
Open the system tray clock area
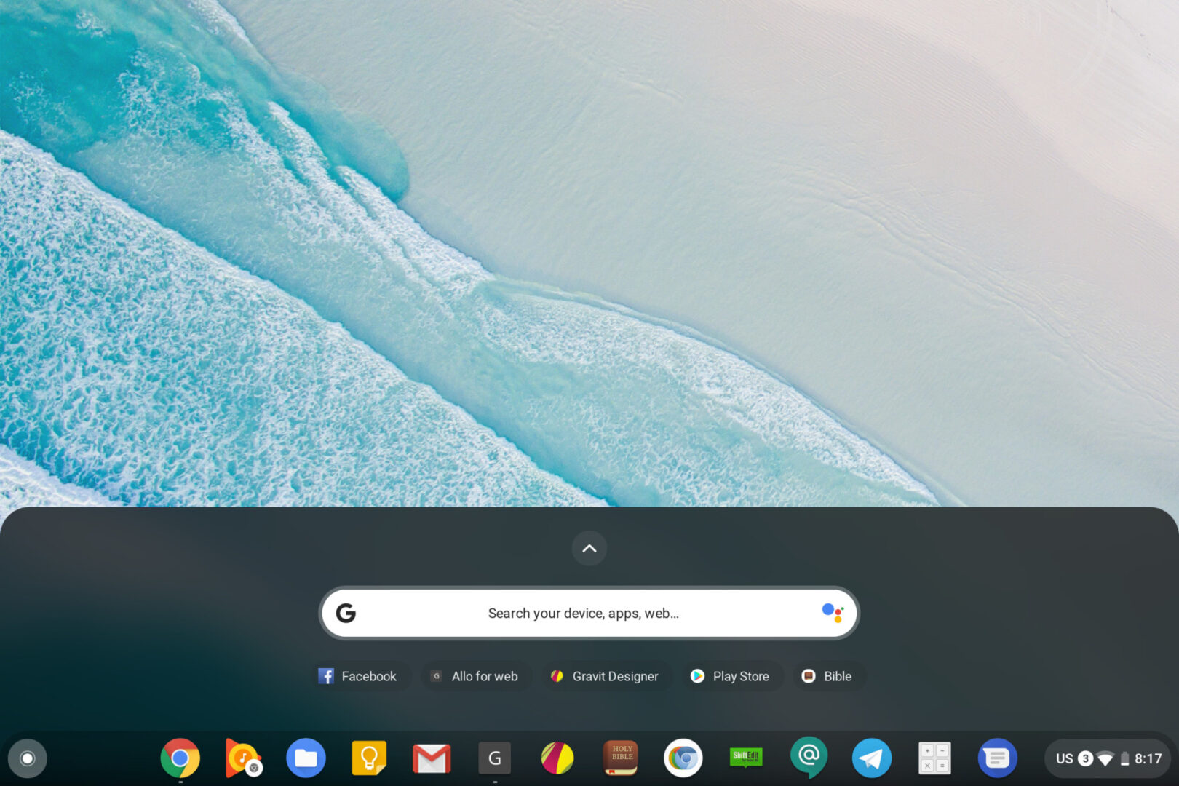tap(1148, 758)
